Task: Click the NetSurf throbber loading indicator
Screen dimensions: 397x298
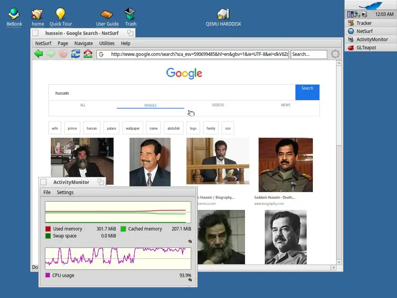Action: [335, 54]
